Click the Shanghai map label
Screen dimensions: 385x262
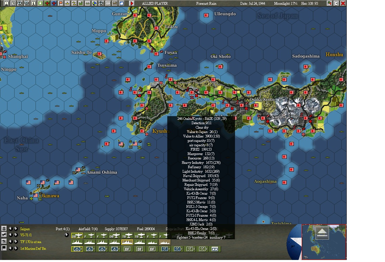18,57
